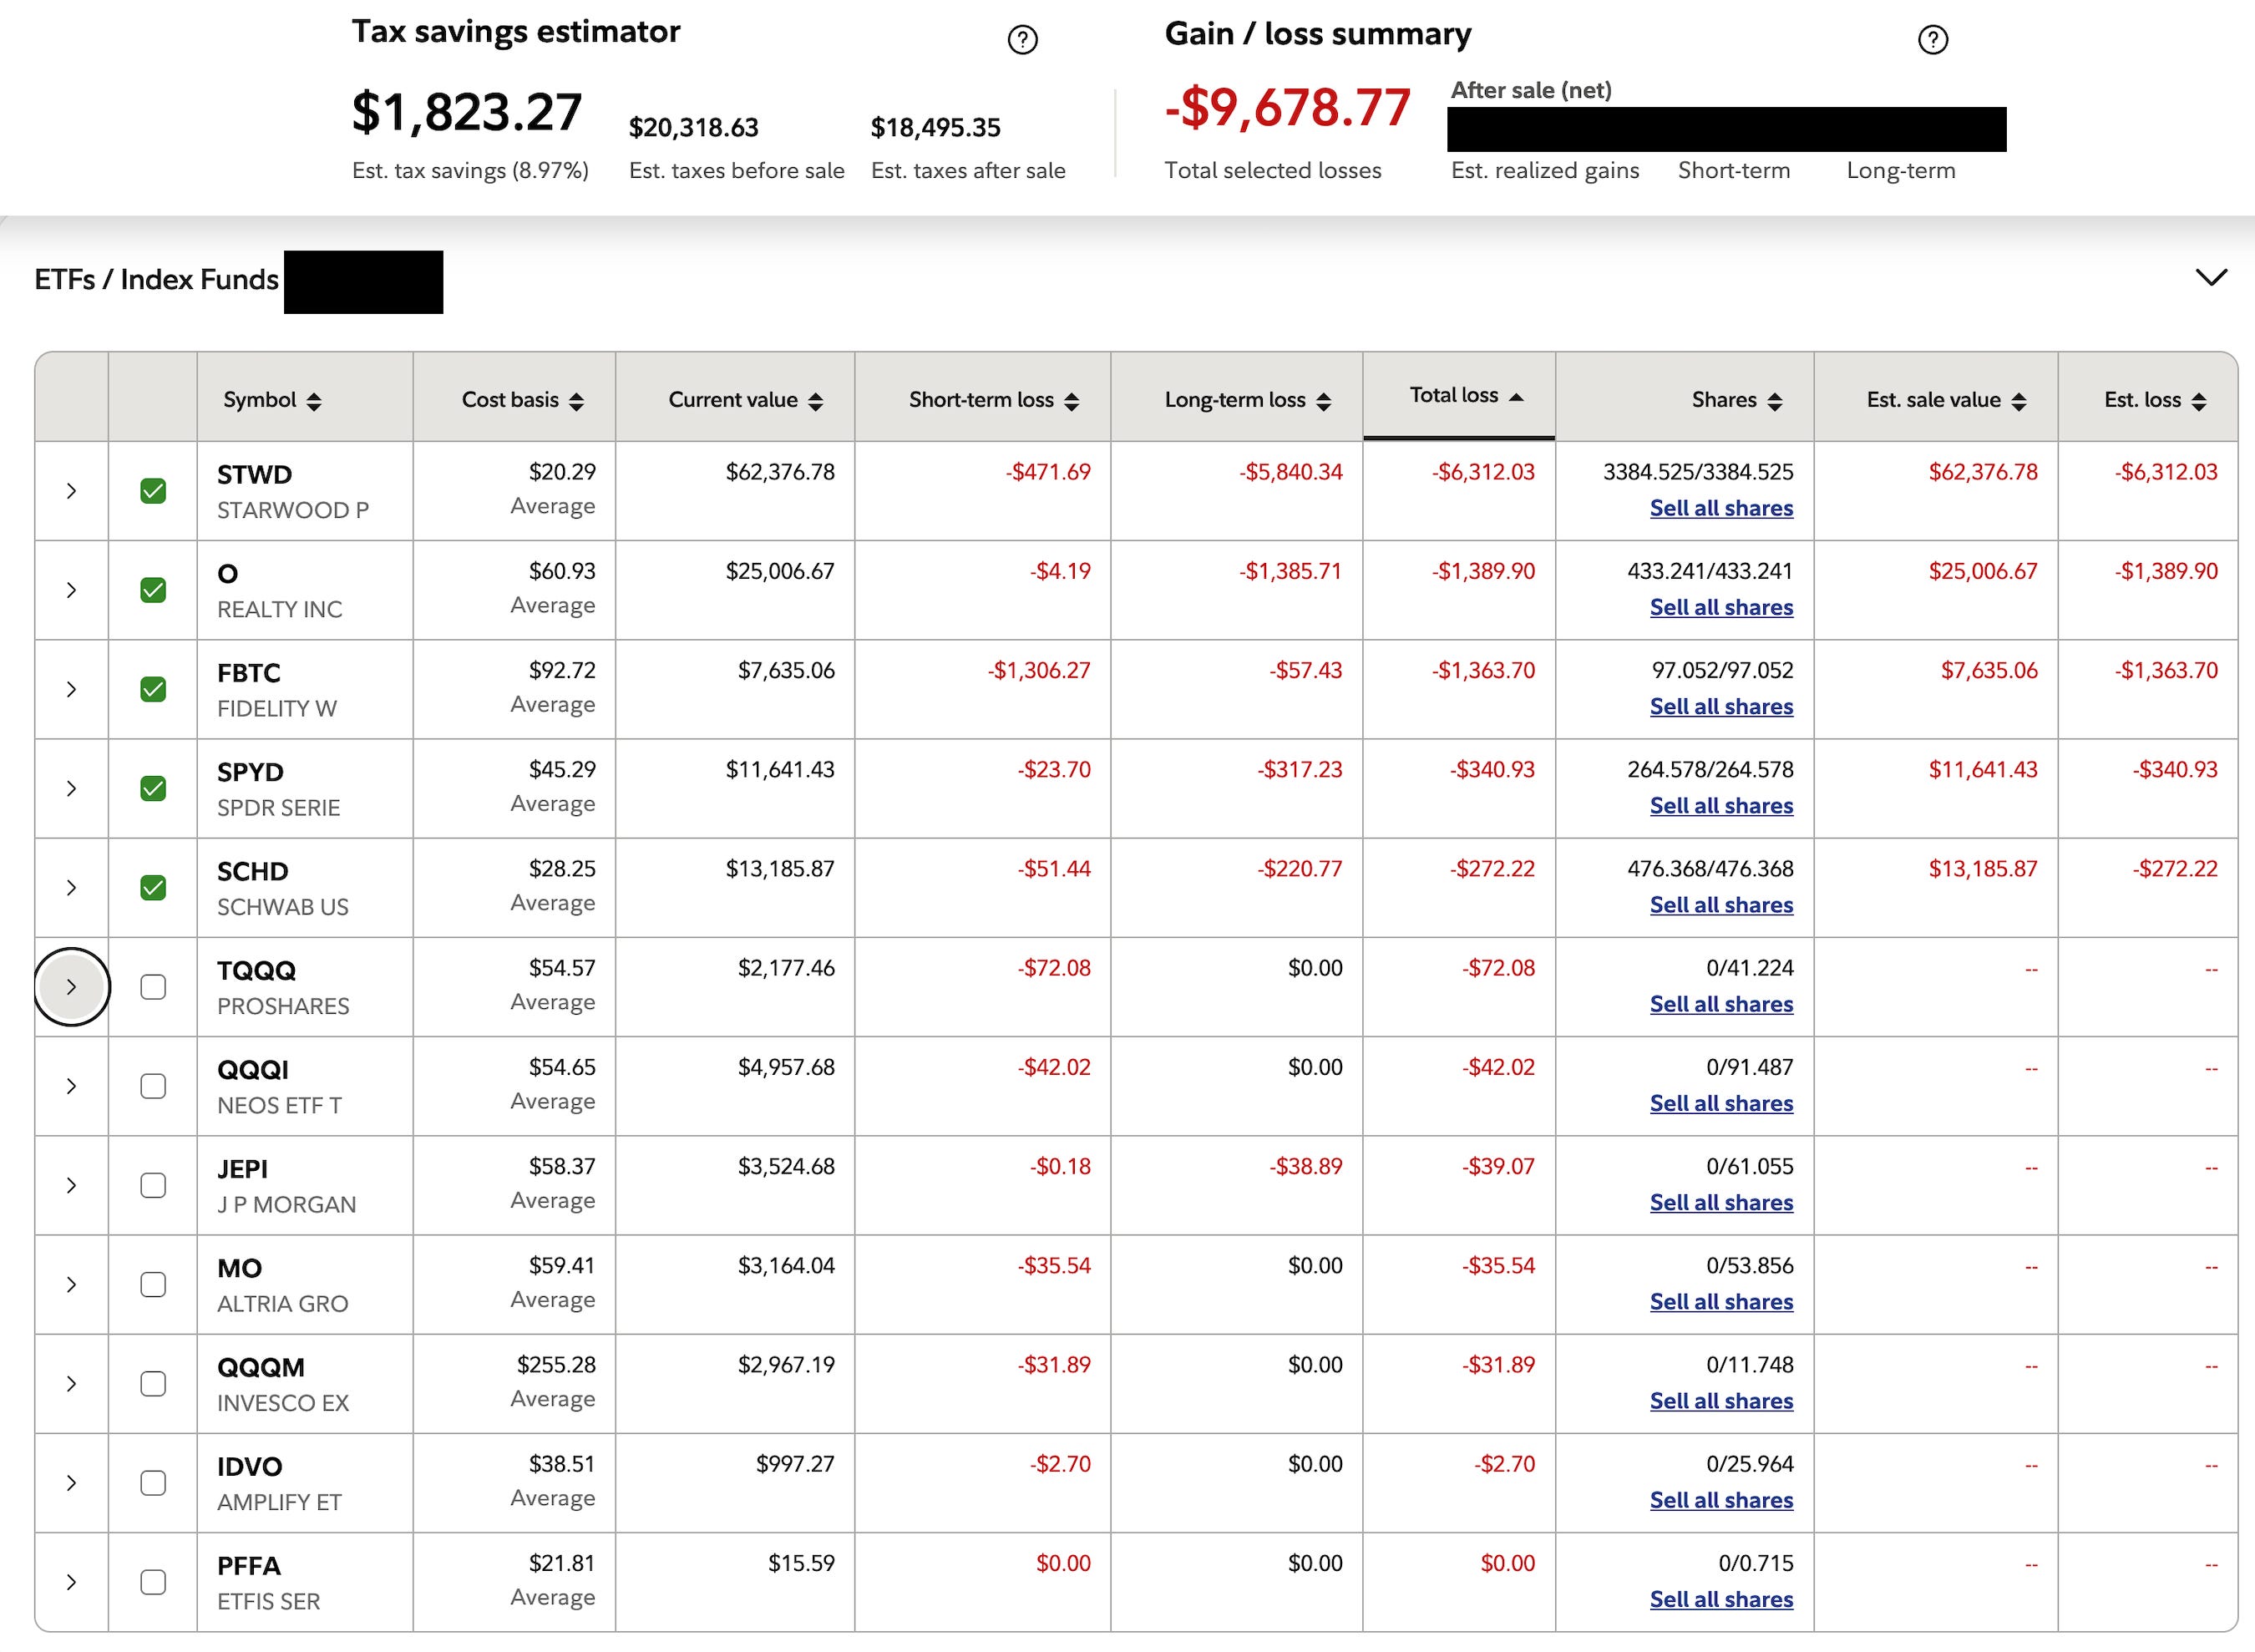The height and width of the screenshot is (1652, 2255).
Task: Sort by Est. loss column arrows
Action: pos(2198,401)
